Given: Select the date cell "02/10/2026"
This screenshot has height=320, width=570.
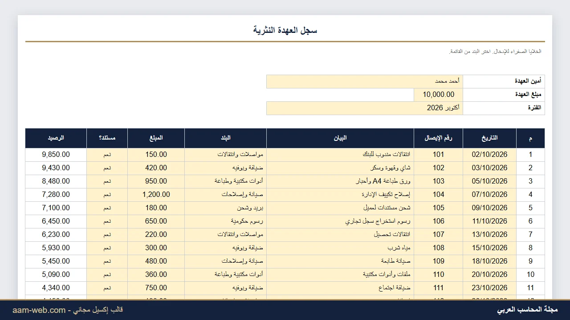Looking at the screenshot, I should (x=490, y=155).
